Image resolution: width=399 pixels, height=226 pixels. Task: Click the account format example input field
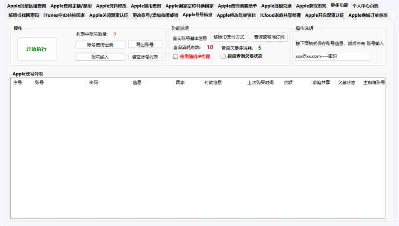tap(332, 56)
